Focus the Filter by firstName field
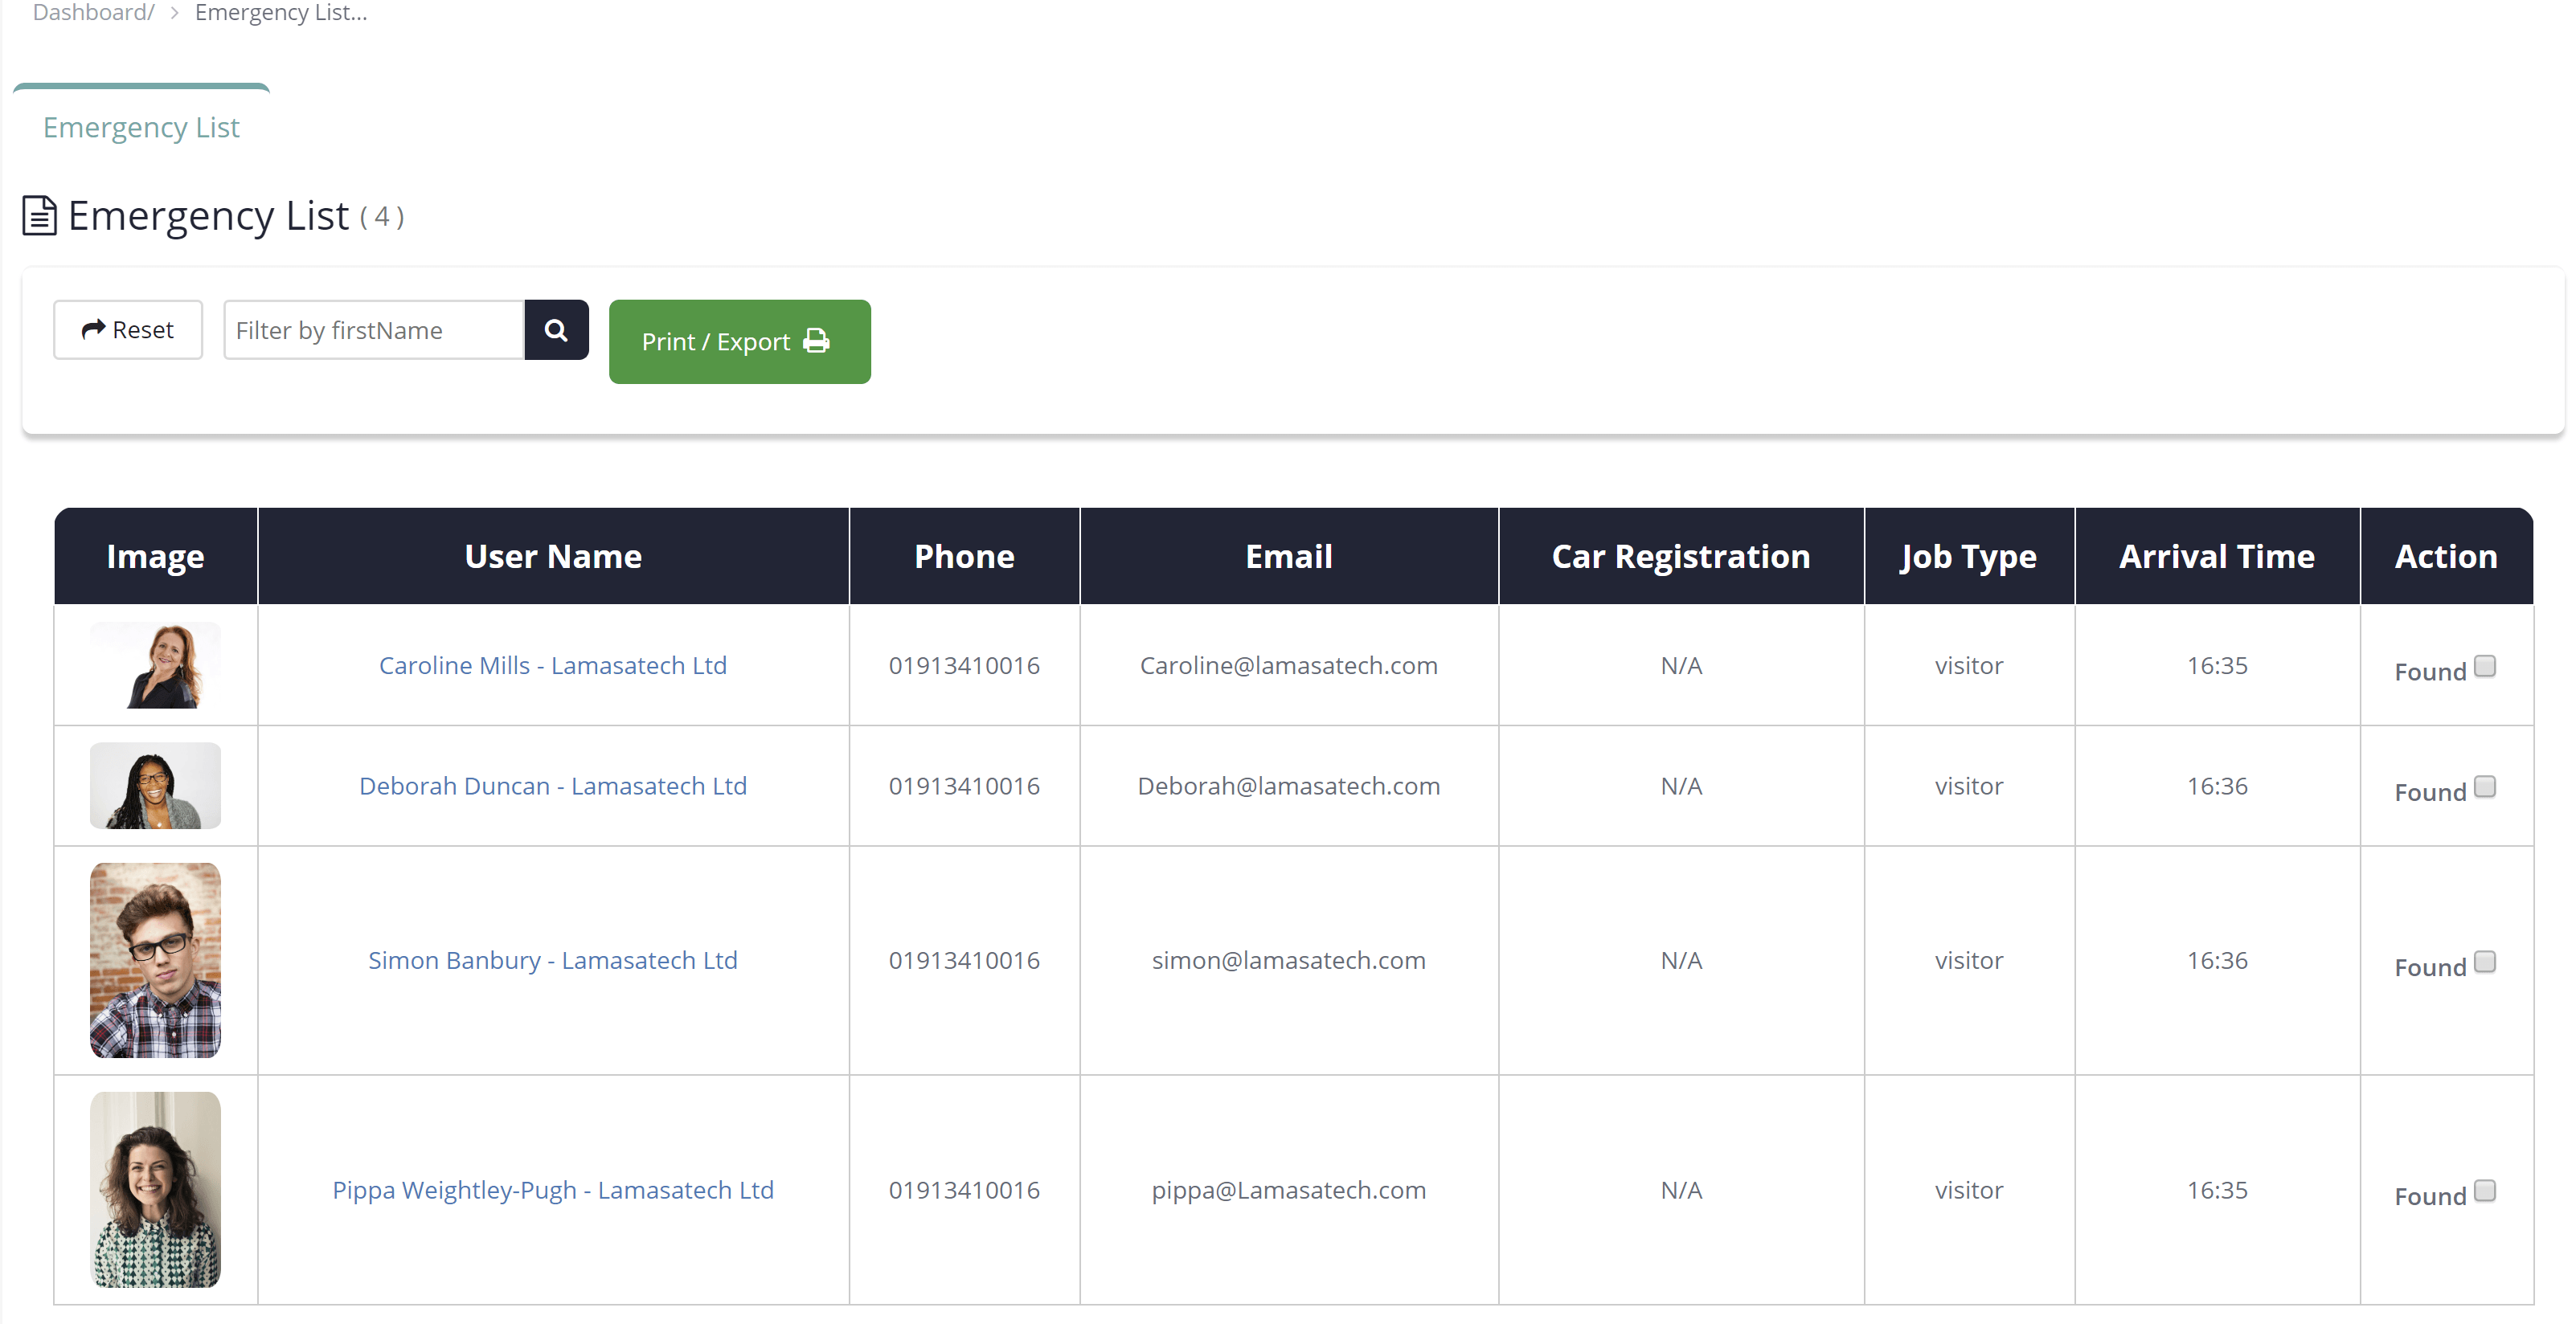This screenshot has width=2576, height=1324. 374,329
